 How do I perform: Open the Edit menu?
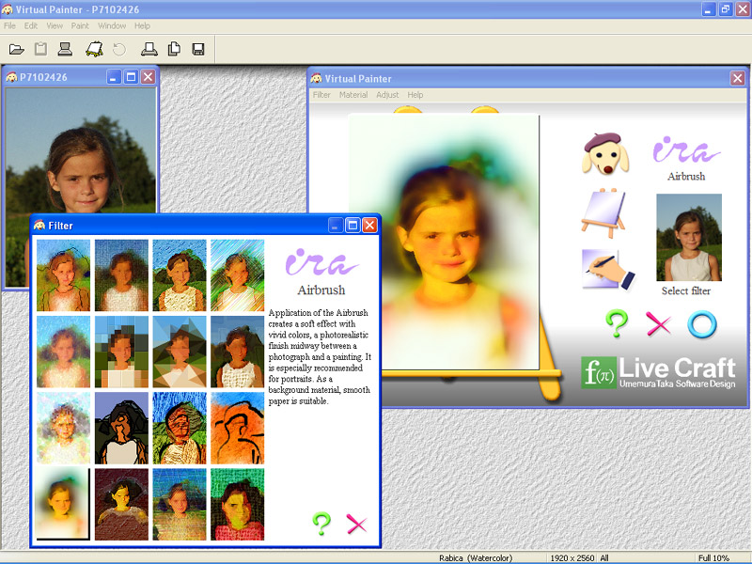(x=31, y=26)
